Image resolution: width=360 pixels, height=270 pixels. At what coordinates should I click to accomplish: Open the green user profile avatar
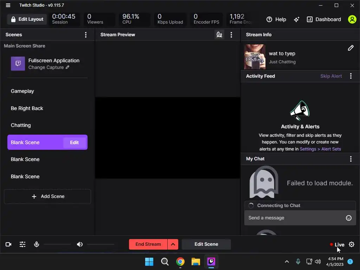tap(352, 19)
